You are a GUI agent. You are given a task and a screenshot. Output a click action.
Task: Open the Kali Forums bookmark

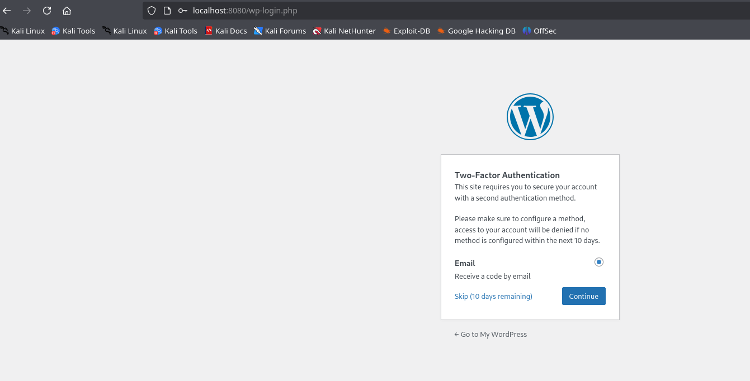280,31
